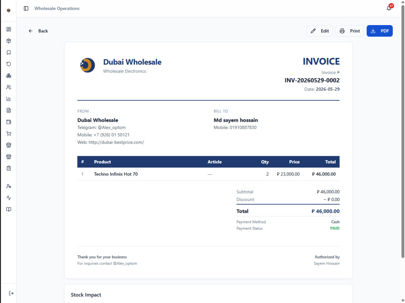Toggle the sidebar panel icon
Image resolution: width=405 pixels, height=303 pixels.
(x=26, y=8)
